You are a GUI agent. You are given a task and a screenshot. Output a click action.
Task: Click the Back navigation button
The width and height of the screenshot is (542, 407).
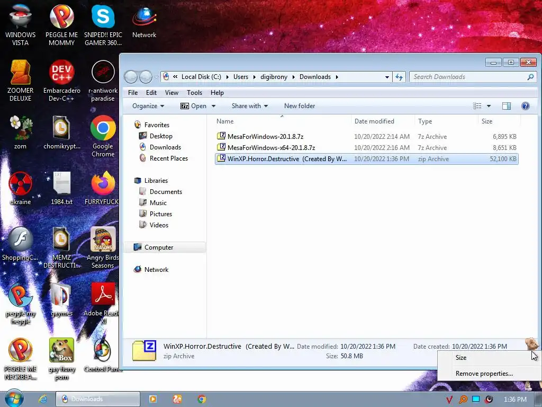click(x=131, y=77)
